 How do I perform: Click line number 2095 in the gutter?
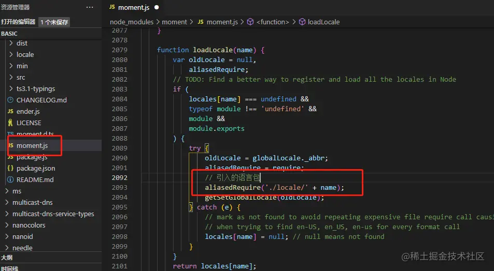119,207
